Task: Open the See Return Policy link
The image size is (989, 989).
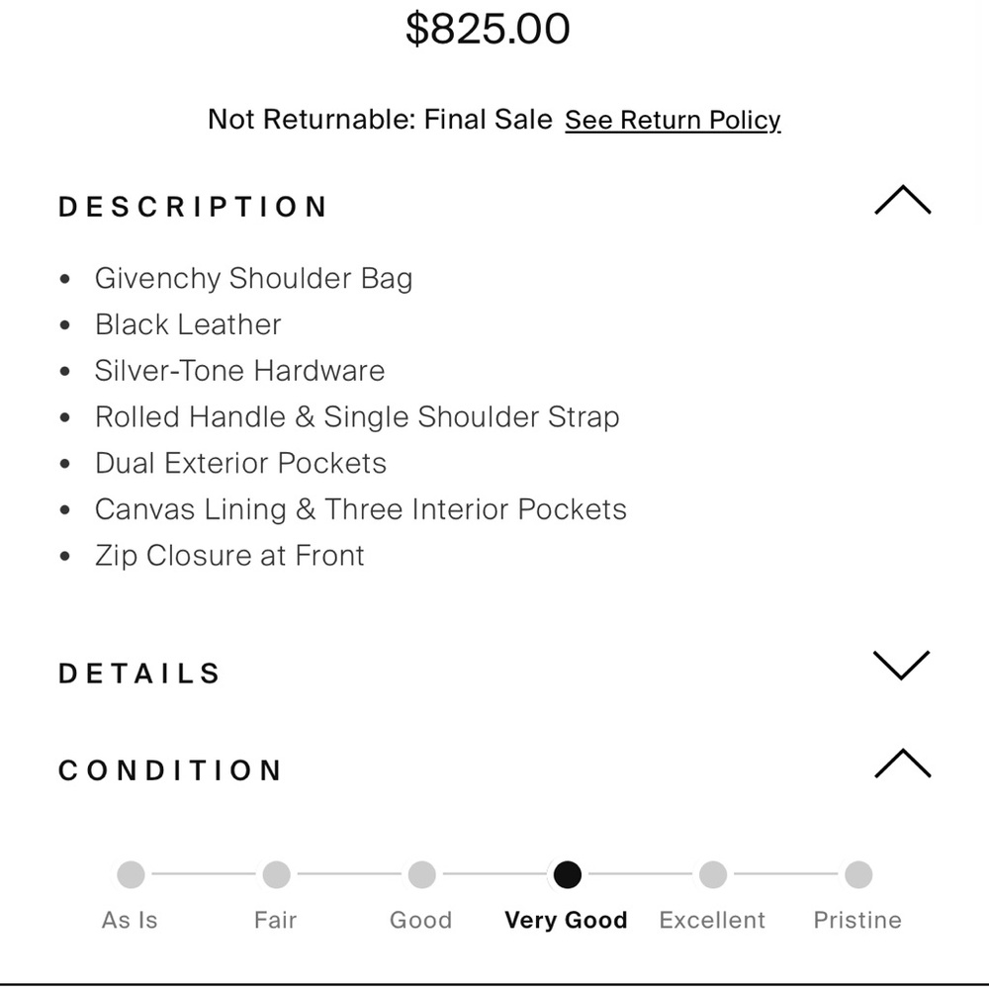Action: (673, 121)
